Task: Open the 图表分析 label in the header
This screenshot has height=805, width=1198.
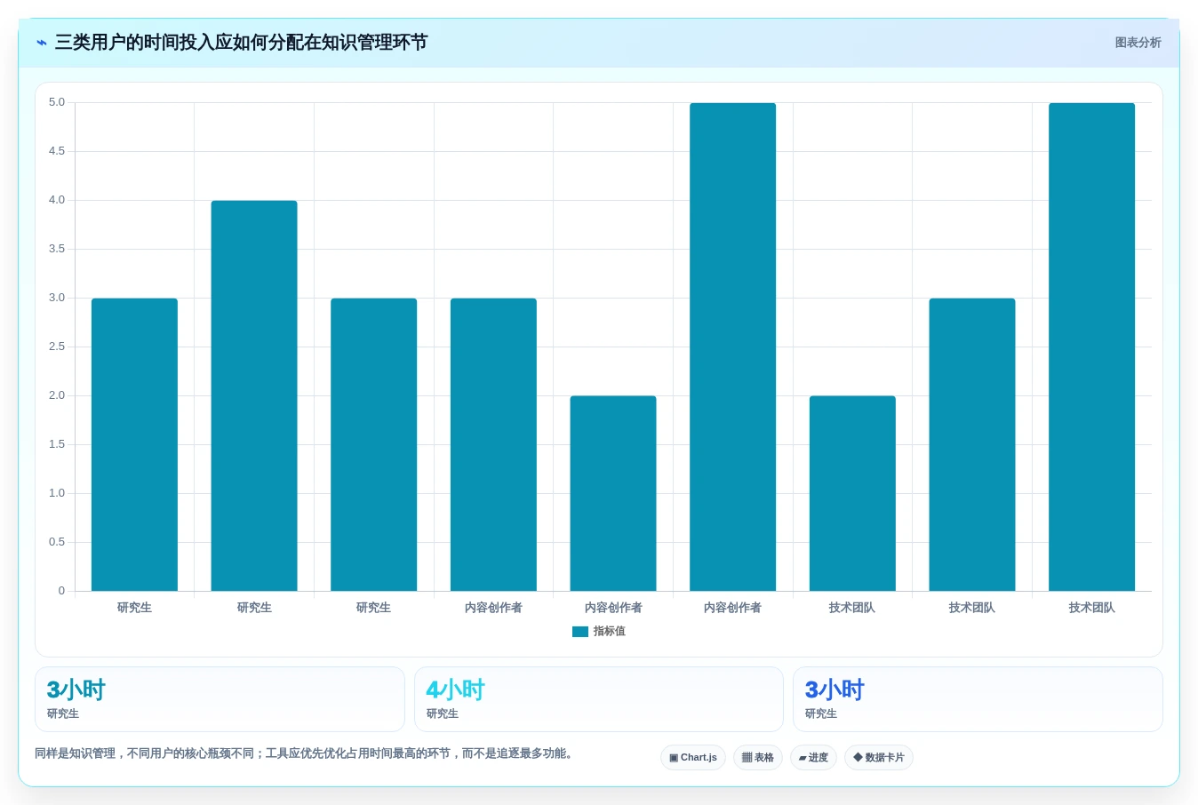Action: click(1138, 43)
